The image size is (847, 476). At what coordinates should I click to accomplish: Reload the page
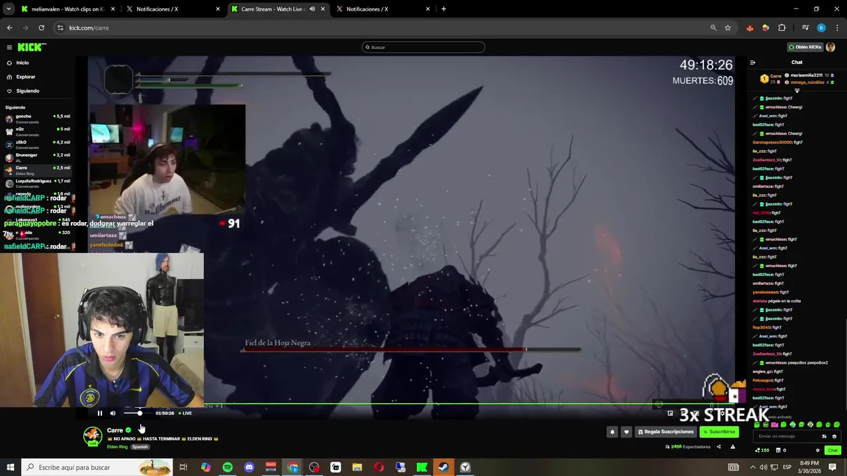[41, 28]
